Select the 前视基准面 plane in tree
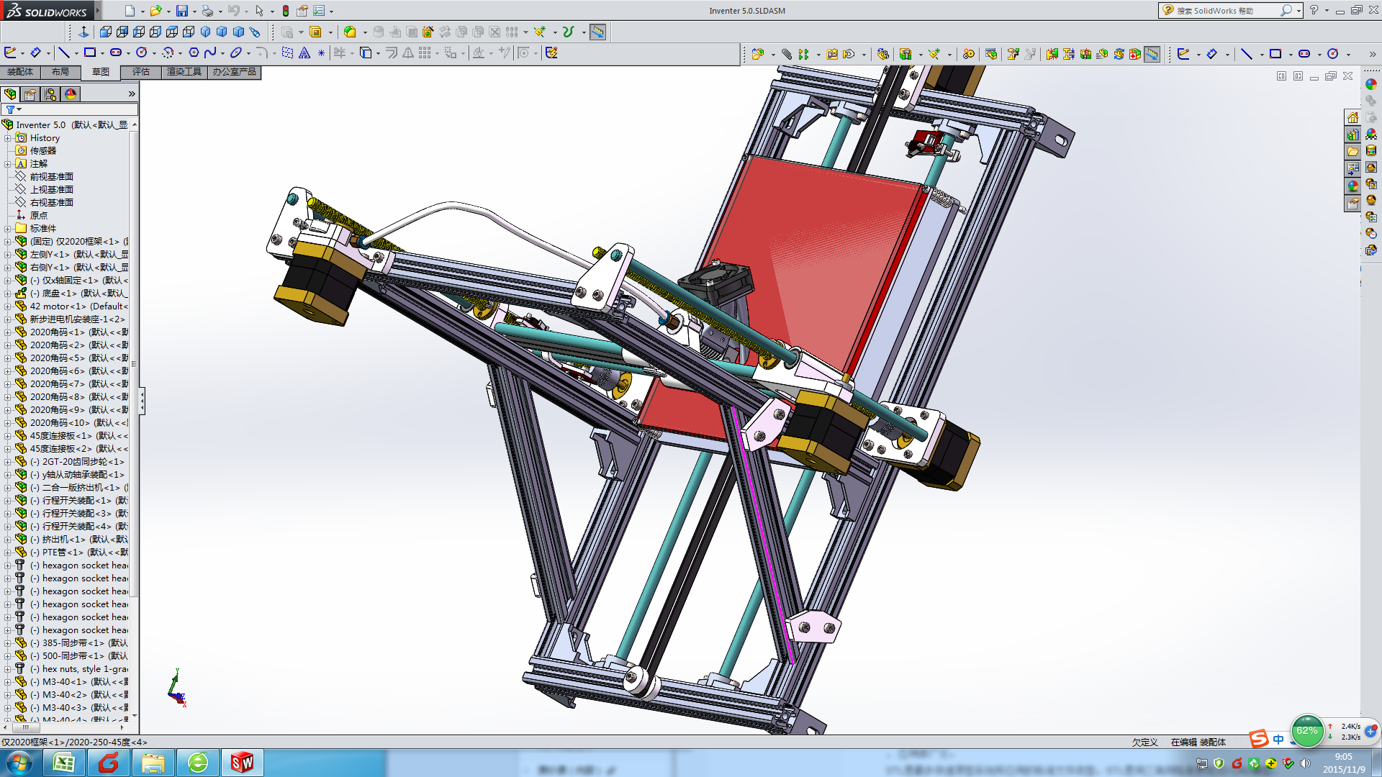Viewport: 1382px width, 777px height. point(51,177)
